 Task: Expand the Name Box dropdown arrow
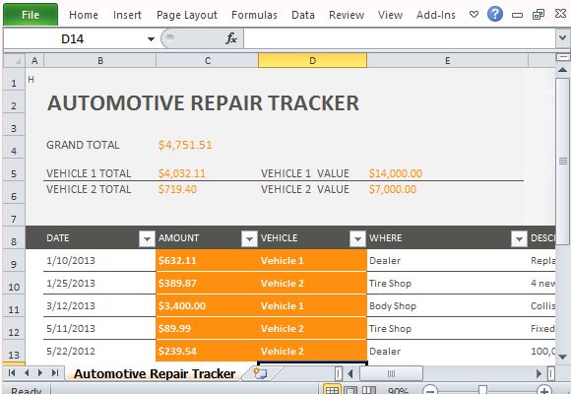[151, 39]
